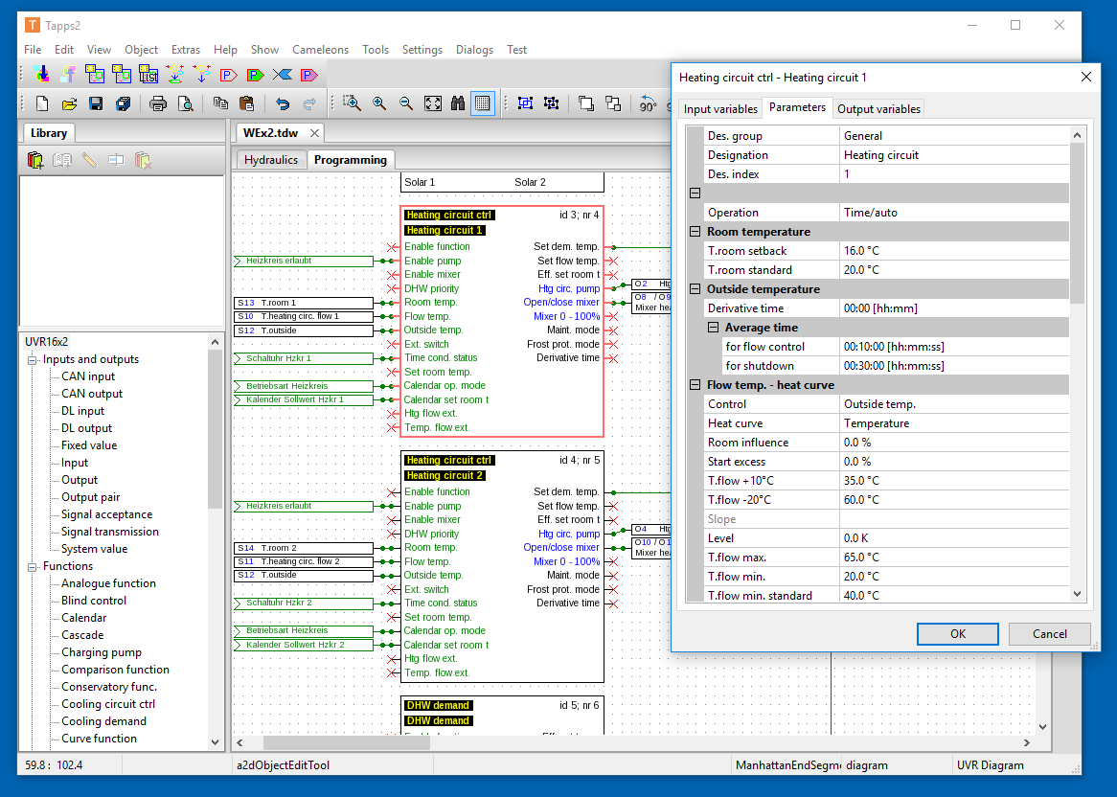The width and height of the screenshot is (1117, 797).
Task: Switch to the Hydraulics tab
Action: pos(270,160)
